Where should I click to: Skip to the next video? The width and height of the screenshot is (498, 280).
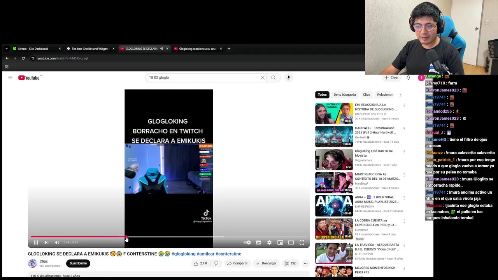[46, 243]
